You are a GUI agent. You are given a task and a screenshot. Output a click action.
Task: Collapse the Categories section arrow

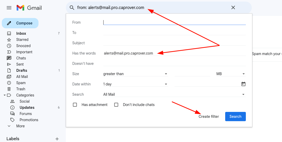click(x=5, y=95)
